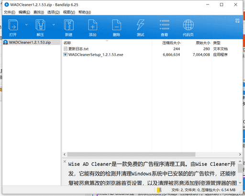Click the Open (打开) toolbar icon

point(13,25)
